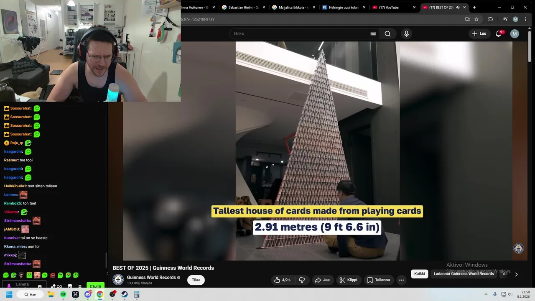
Task: Subscribe using the Tilaa button
Action: pos(196,280)
